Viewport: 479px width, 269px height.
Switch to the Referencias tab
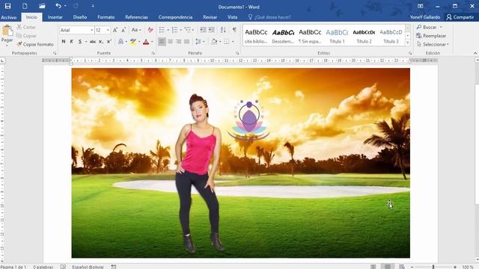click(136, 17)
